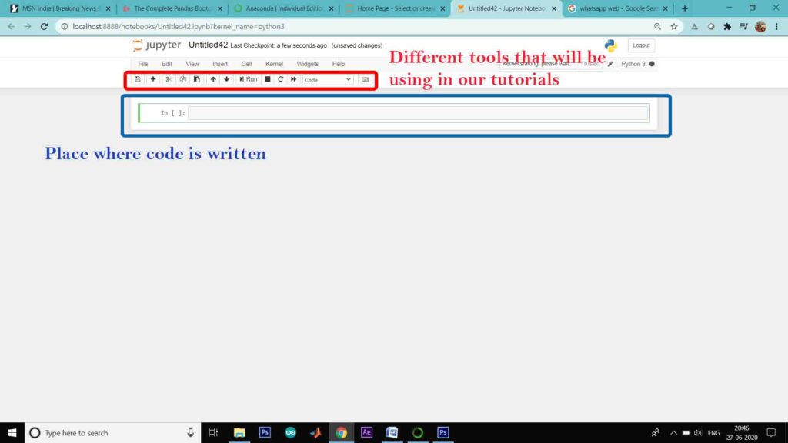Viewport: 788px width, 443px height.
Task: Open MATLAB from the taskbar
Action: [x=316, y=432]
